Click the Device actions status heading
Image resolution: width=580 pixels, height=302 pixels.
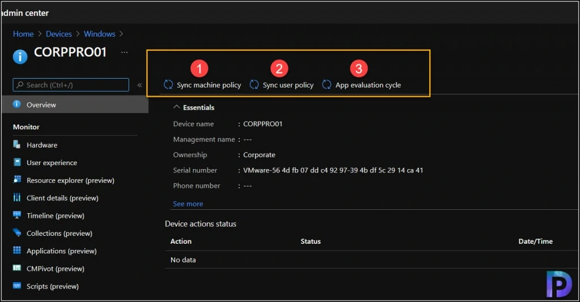[x=201, y=224]
